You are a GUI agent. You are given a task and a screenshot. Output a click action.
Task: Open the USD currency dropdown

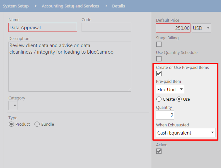(x=201, y=28)
